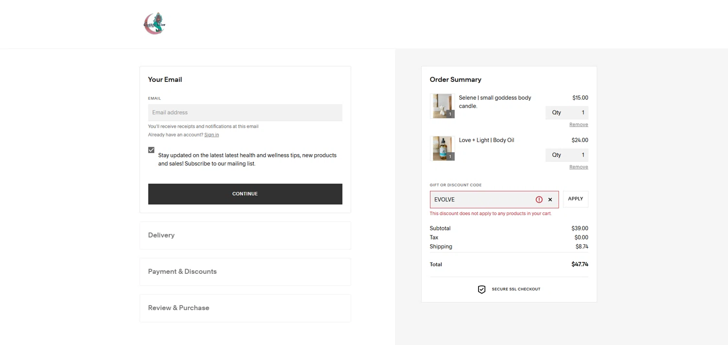
Task: Expand the Review & Purchase section
Action: coord(245,308)
